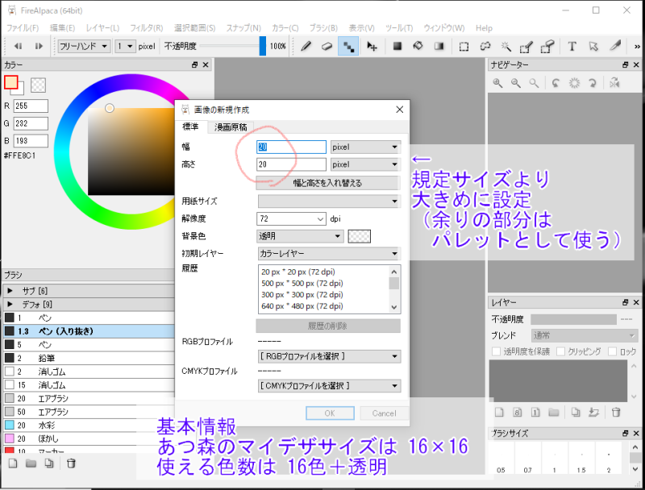Select the Dot tool in toolbar
Viewport: 645px width, 490px height.
point(348,46)
